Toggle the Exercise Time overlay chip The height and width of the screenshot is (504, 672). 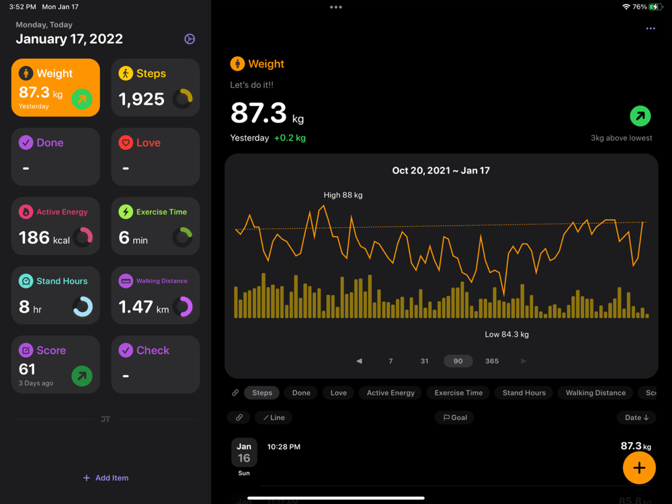tap(458, 392)
